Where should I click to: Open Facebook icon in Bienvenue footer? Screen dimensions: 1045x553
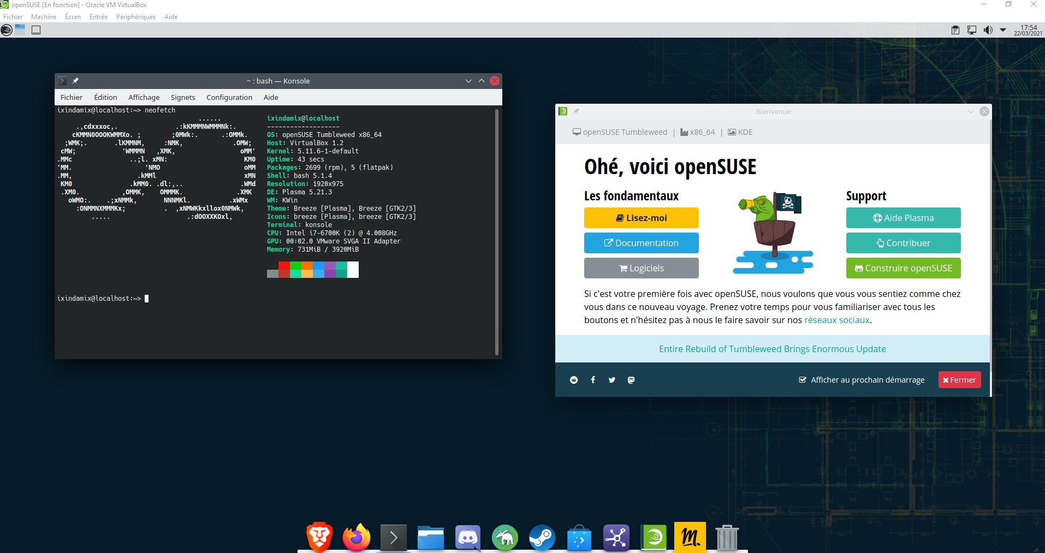pyautogui.click(x=593, y=380)
